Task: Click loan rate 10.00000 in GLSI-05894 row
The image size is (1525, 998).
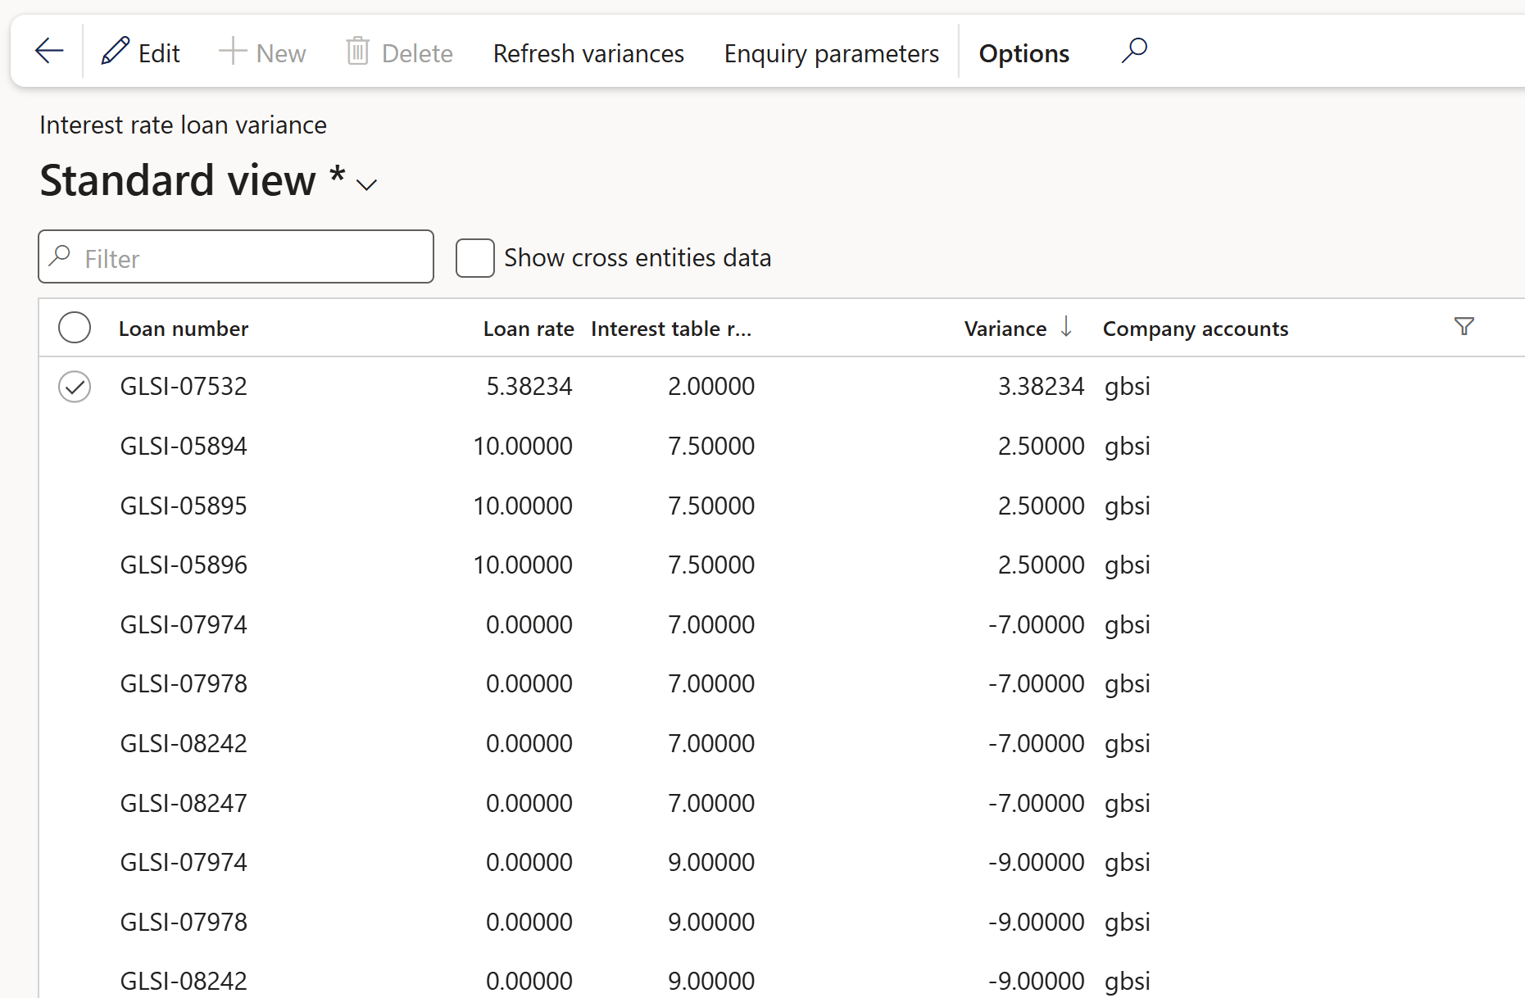Action: pos(523,446)
